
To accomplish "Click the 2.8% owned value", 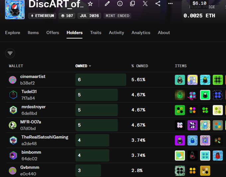I will [137, 170].
